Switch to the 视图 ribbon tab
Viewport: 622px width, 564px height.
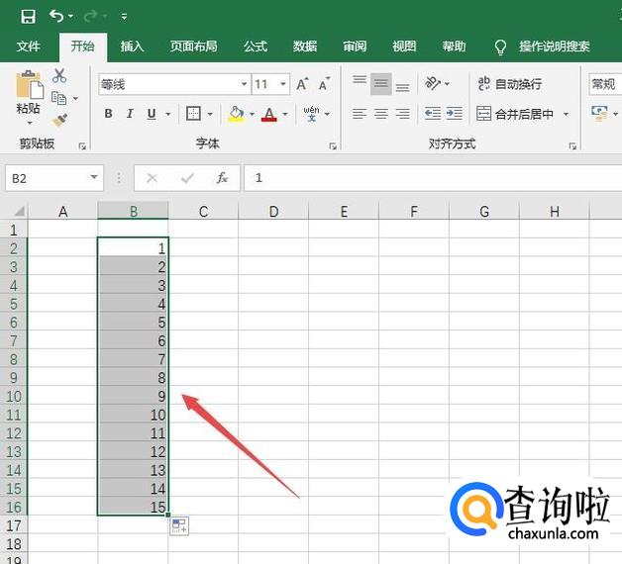(404, 47)
